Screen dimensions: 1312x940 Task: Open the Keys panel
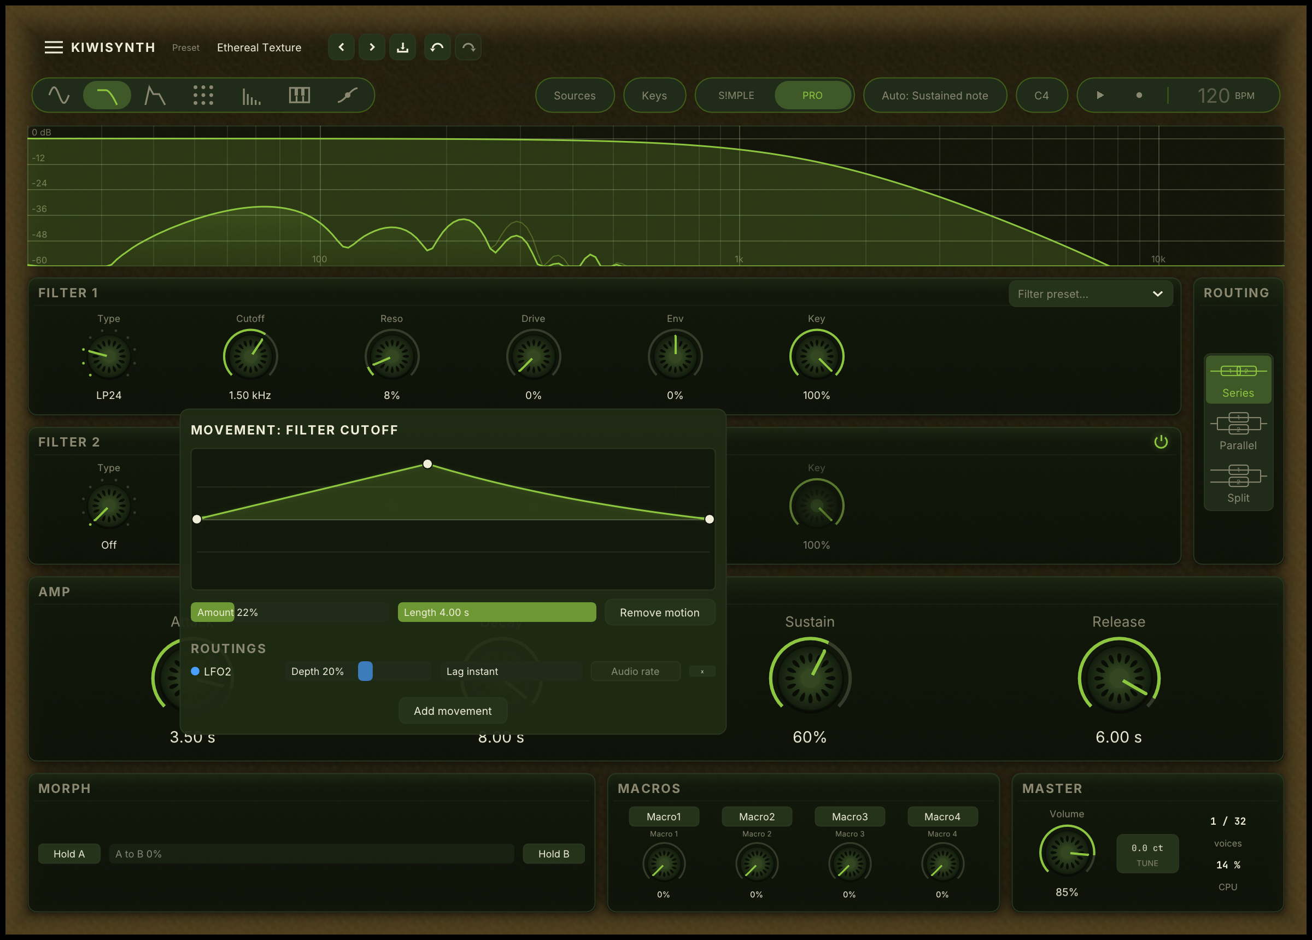(x=654, y=96)
